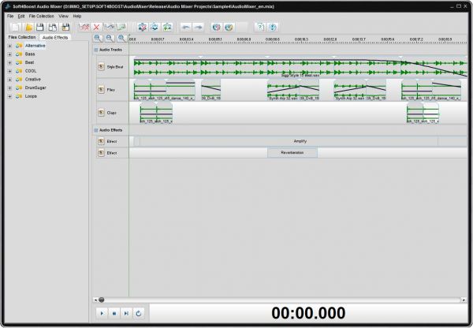Click the Save As double-floppy toolbar icon
Image resolution: width=473 pixels, height=328 pixels.
pyautogui.click(x=53, y=27)
